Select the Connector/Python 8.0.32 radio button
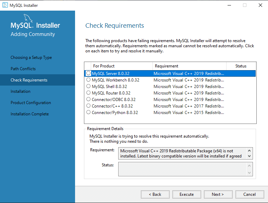Screen dimensions: 268x203 pyautogui.click(x=88, y=112)
